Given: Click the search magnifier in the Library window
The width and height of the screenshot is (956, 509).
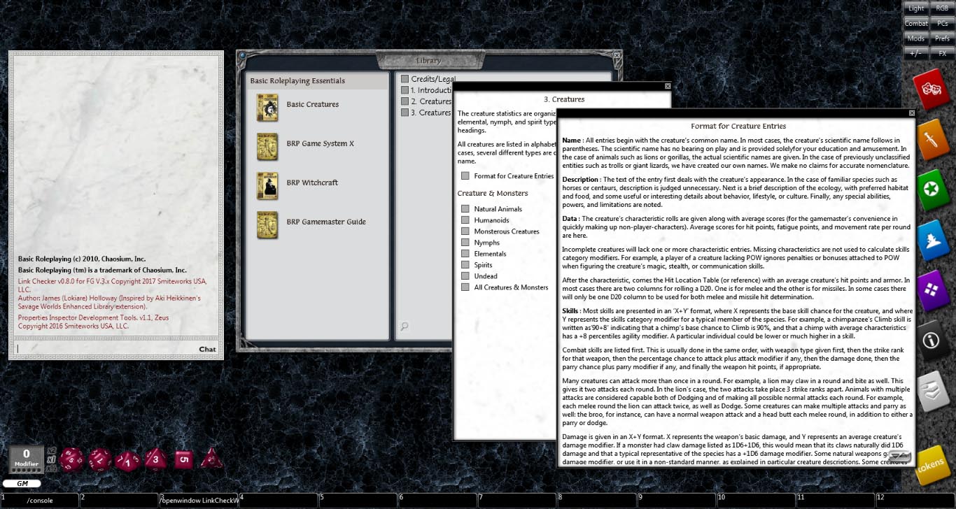Looking at the screenshot, I should point(405,327).
